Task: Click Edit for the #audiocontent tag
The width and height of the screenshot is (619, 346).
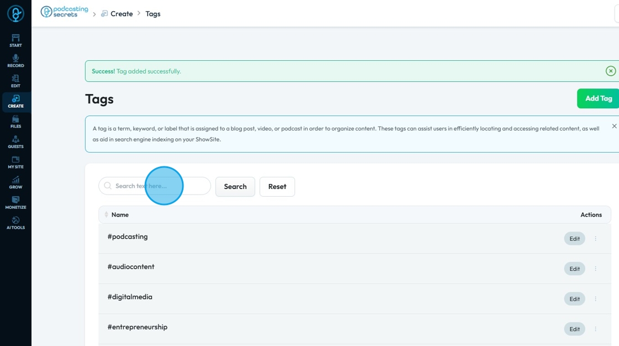Action: click(574, 269)
